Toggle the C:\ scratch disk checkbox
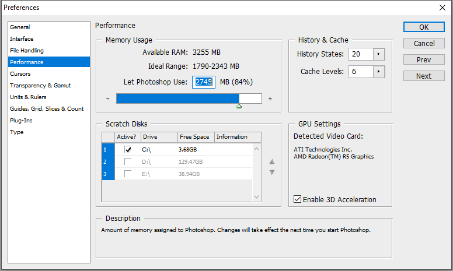This screenshot has height=271, width=453. coord(128,150)
